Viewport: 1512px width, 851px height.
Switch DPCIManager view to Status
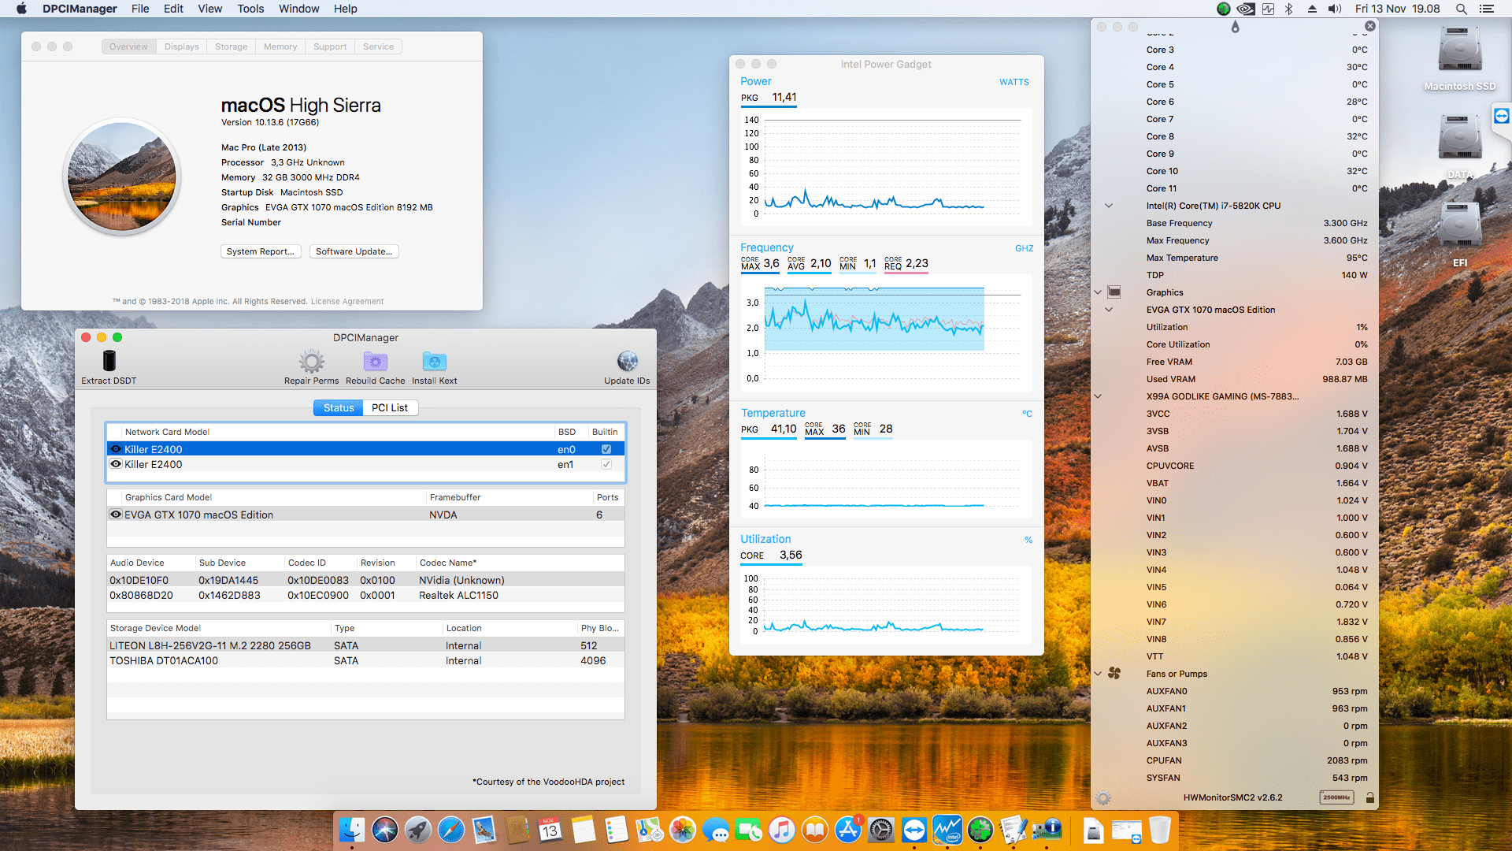339,407
